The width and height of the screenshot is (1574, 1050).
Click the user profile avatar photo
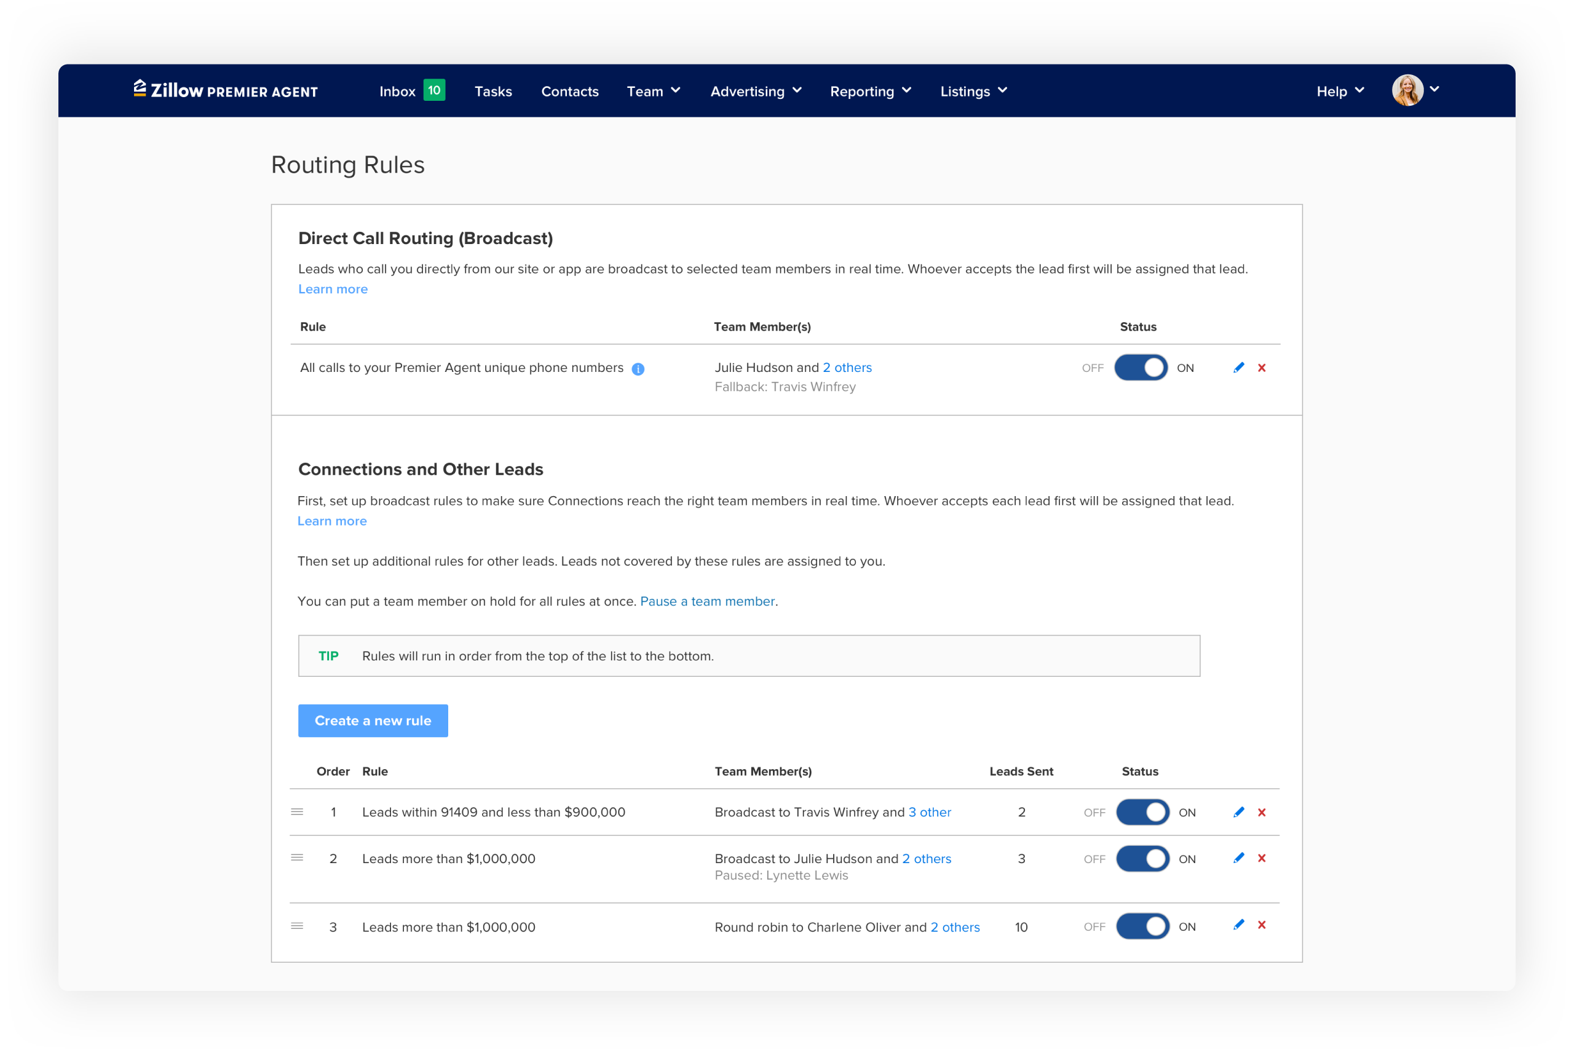pyautogui.click(x=1407, y=90)
